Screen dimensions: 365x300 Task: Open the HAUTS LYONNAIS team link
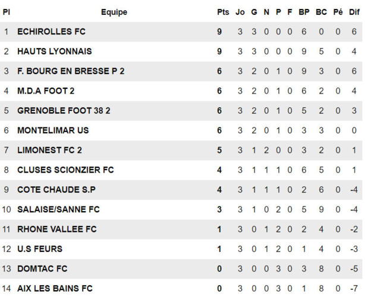(55, 52)
